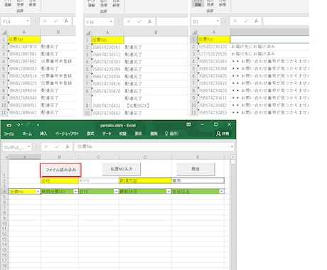This screenshot has width=327, height=270.
Task: Switch to the ホーム ribbon tab
Action: click(27, 134)
